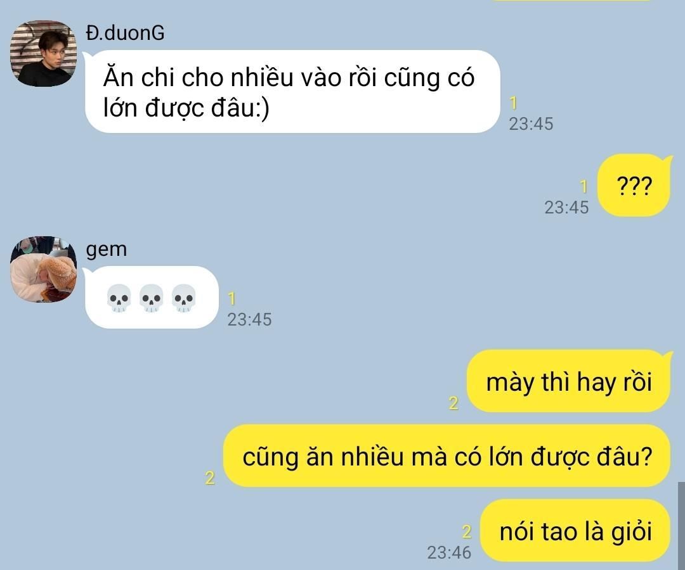Tap unread count next to 'mày thì hay rồi'

pos(454,403)
